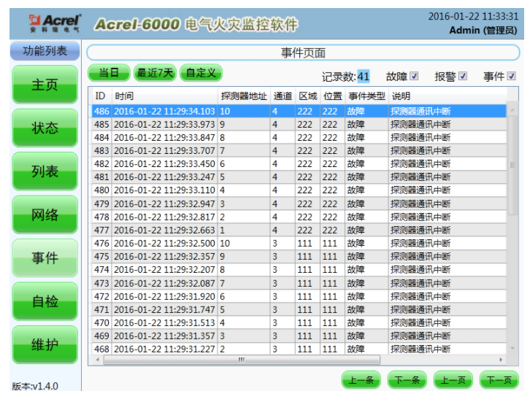Go to the 网络 network page
The width and height of the screenshot is (530, 399).
45,215
